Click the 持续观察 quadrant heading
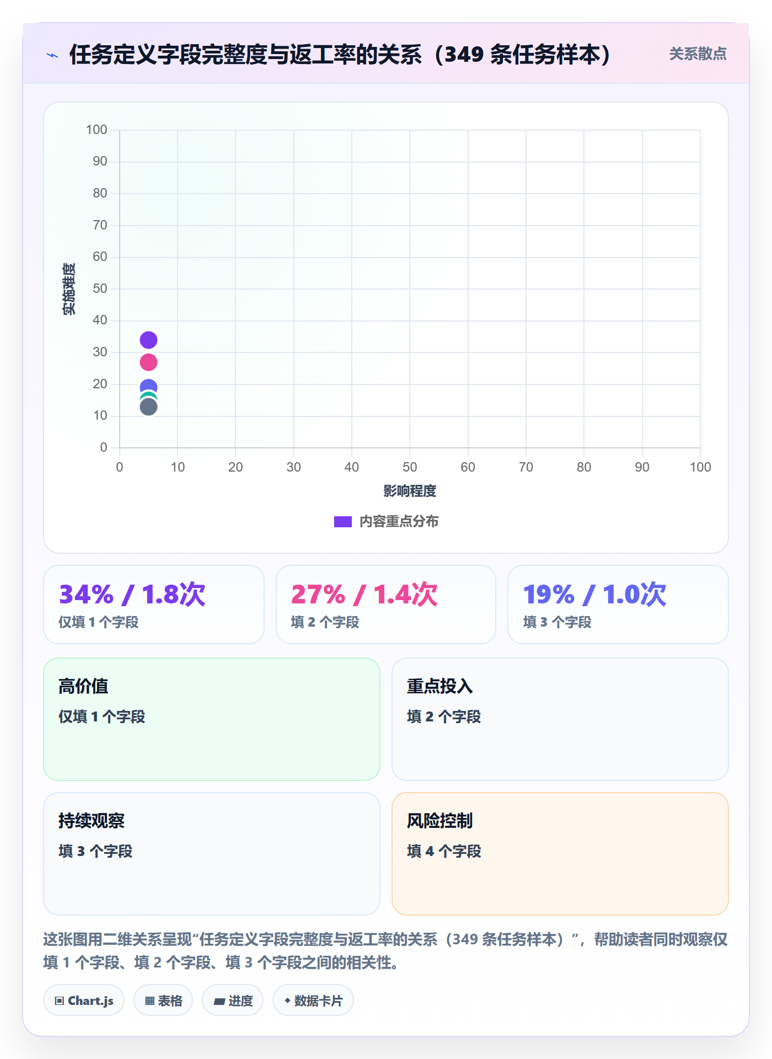The height and width of the screenshot is (1059, 772). point(92,821)
